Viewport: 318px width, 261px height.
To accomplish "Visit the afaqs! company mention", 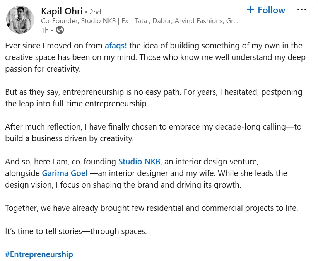I will [x=116, y=46].
